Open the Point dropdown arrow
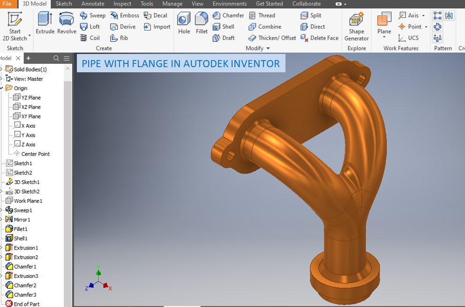The width and height of the screenshot is (465, 307). pyautogui.click(x=426, y=27)
